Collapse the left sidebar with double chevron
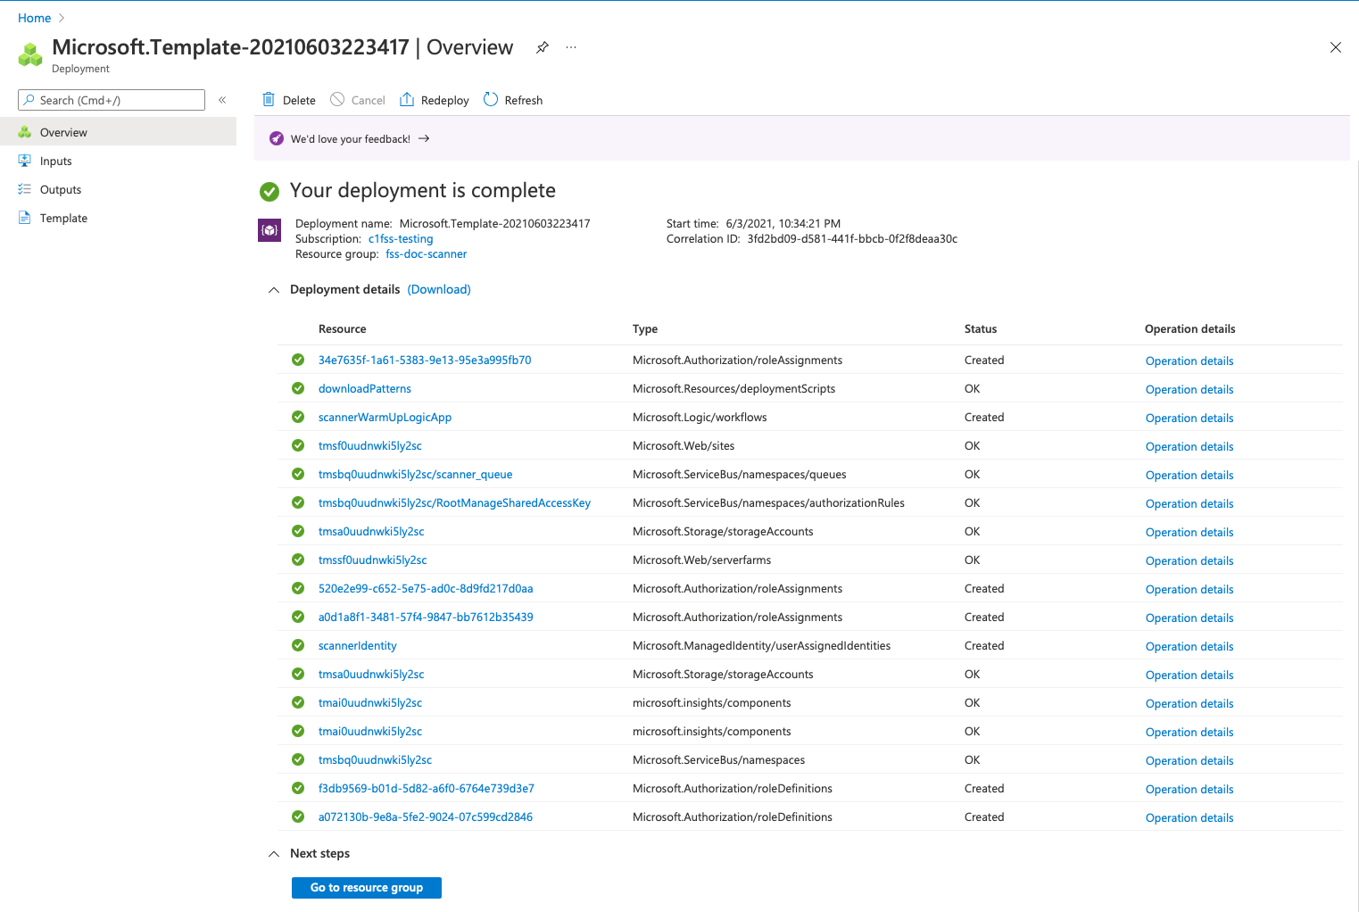This screenshot has height=912, width=1359. click(222, 100)
